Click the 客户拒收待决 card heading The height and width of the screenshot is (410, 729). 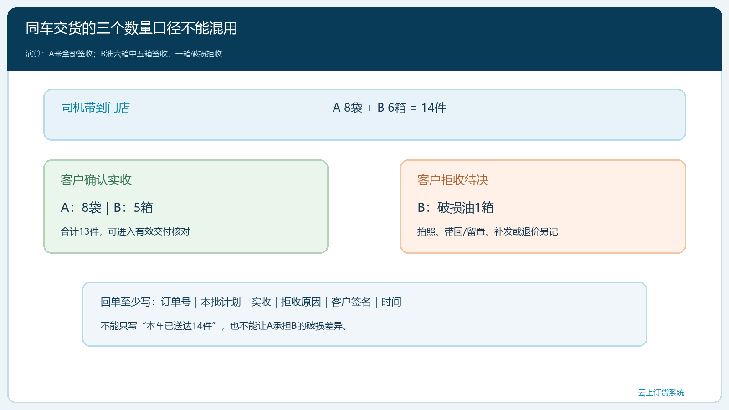pyautogui.click(x=453, y=180)
